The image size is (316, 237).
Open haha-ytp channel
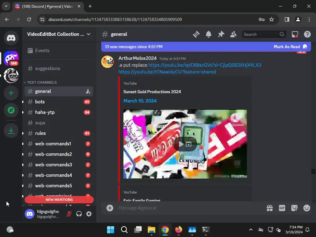tap(58, 112)
